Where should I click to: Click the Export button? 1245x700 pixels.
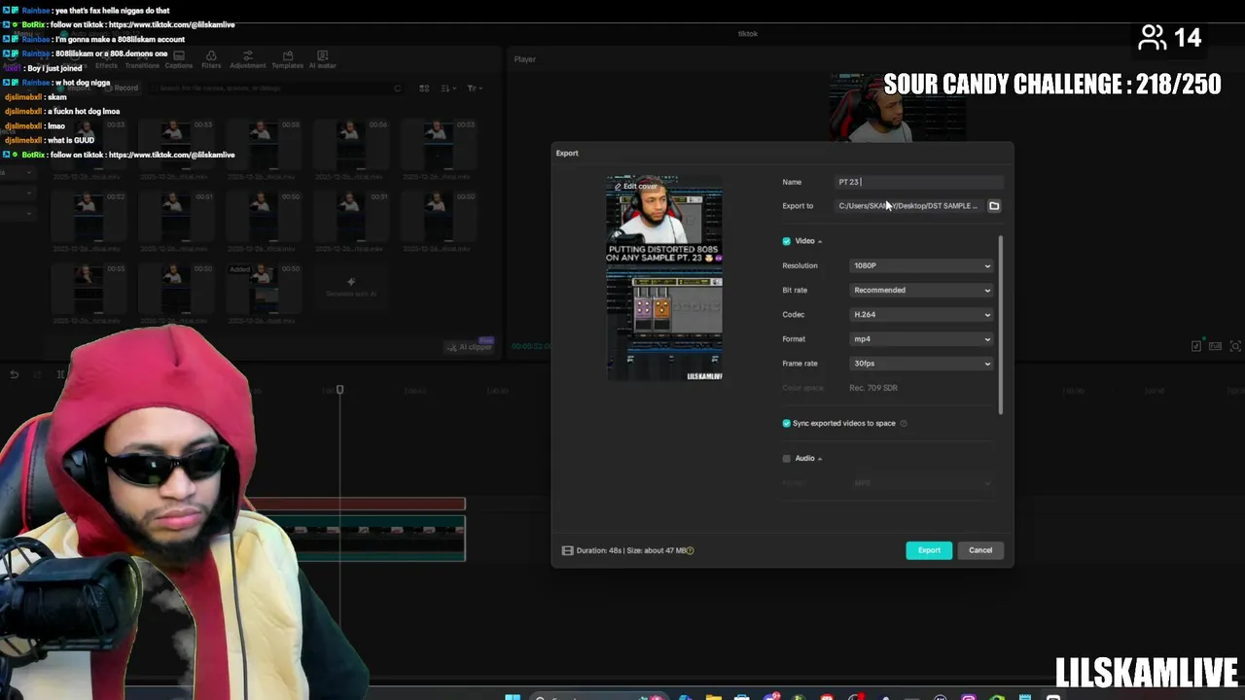point(929,550)
